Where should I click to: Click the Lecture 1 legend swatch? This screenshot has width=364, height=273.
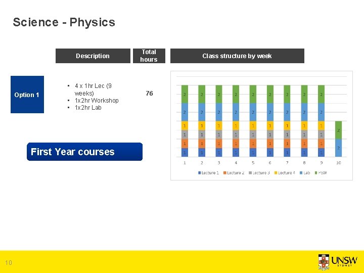[x=199, y=173]
